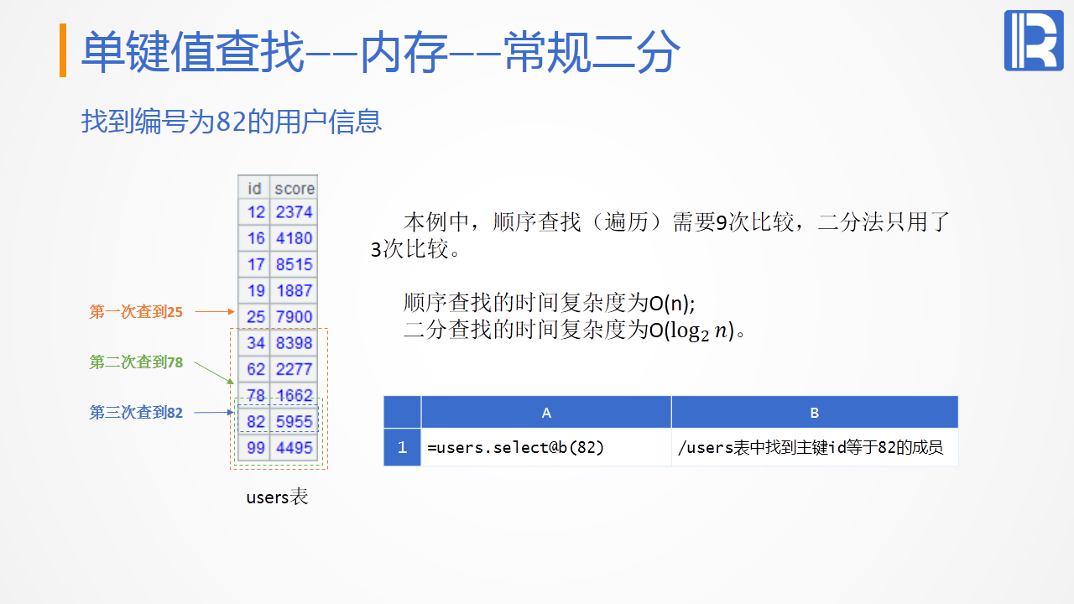
Task: Select the score cell 2374
Action: 295,212
